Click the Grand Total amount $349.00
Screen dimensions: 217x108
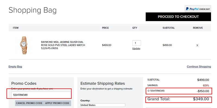pos(201,99)
